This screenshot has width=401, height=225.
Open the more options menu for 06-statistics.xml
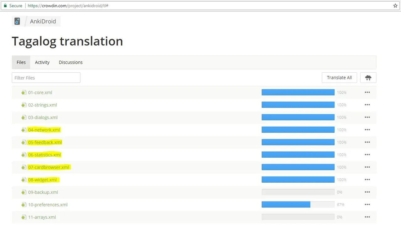click(367, 155)
